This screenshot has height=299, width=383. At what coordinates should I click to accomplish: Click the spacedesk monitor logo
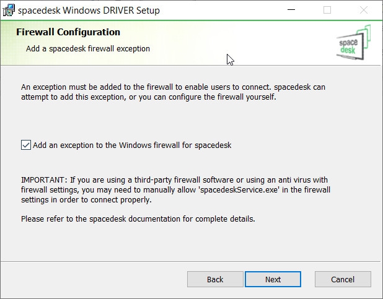click(x=353, y=43)
